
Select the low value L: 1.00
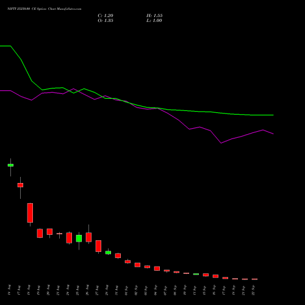[154, 21]
